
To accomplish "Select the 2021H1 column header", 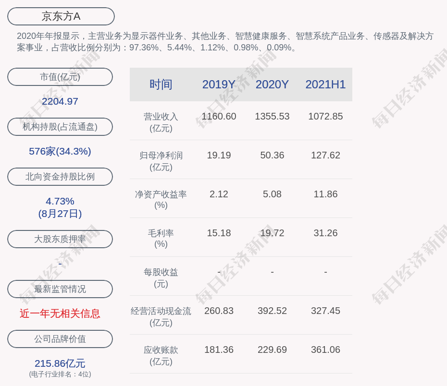I will 325,84.
